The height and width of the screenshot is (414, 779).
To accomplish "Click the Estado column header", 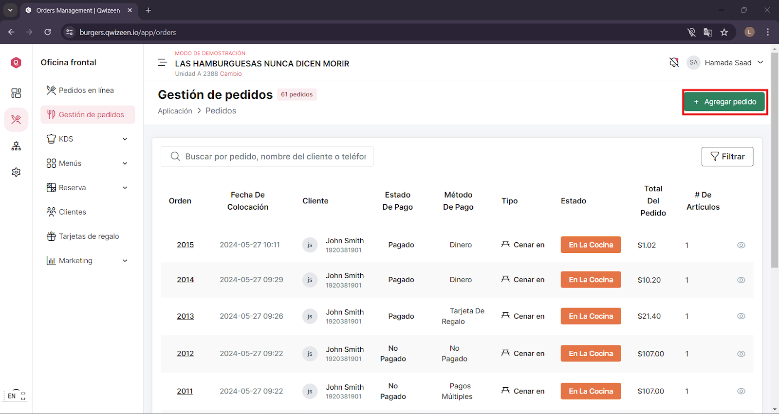I will click(573, 201).
